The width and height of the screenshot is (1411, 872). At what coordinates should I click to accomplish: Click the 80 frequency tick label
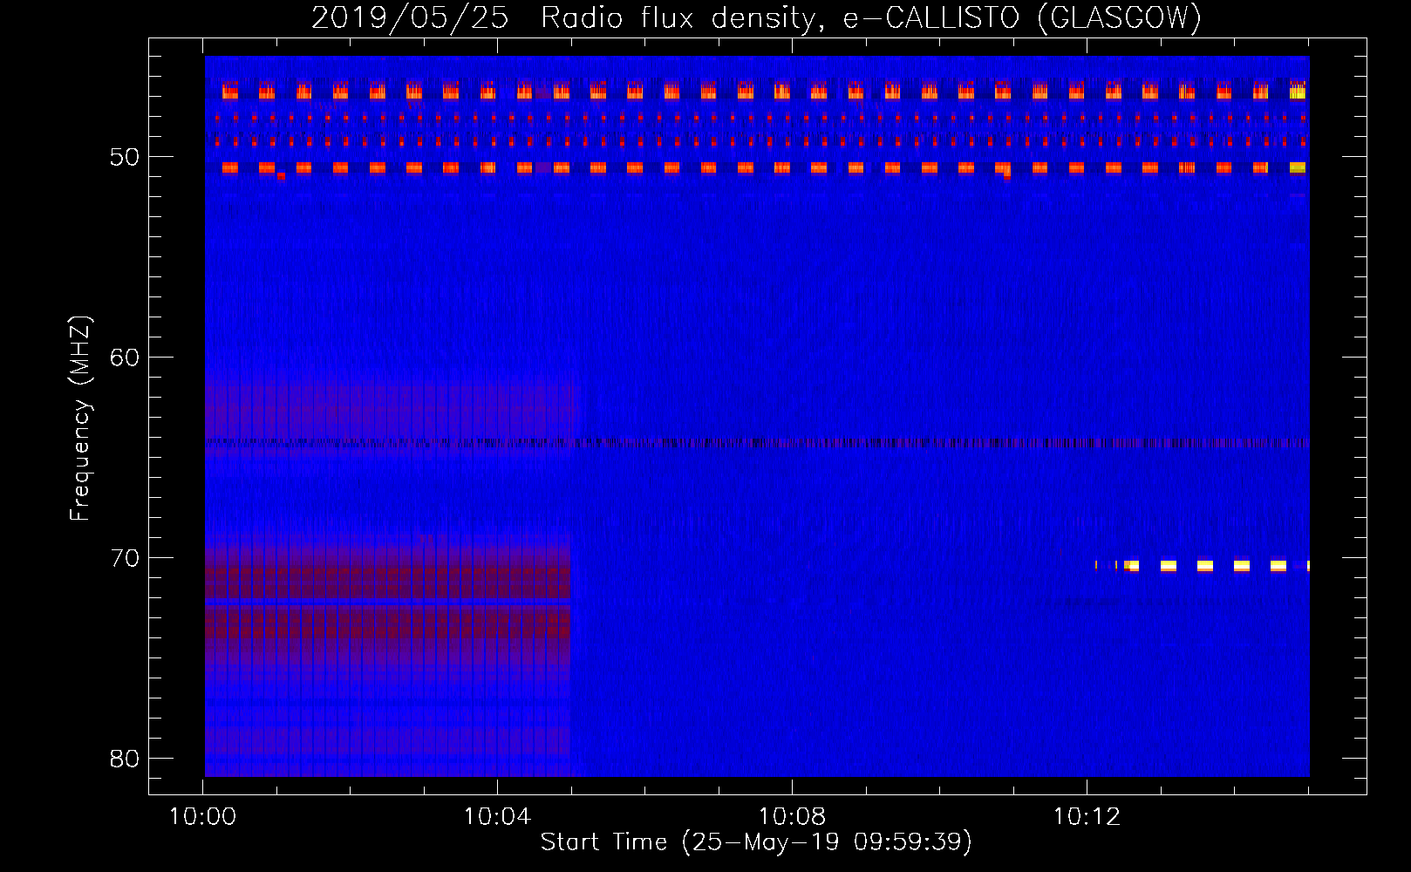pos(125,759)
